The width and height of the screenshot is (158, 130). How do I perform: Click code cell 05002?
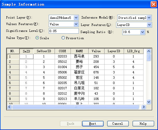[x=63, y=78]
